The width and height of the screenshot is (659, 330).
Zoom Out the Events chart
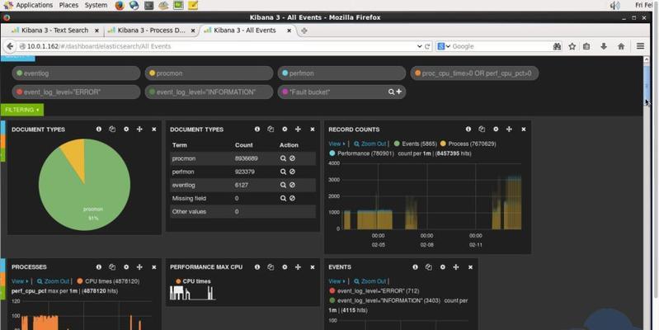370,281
